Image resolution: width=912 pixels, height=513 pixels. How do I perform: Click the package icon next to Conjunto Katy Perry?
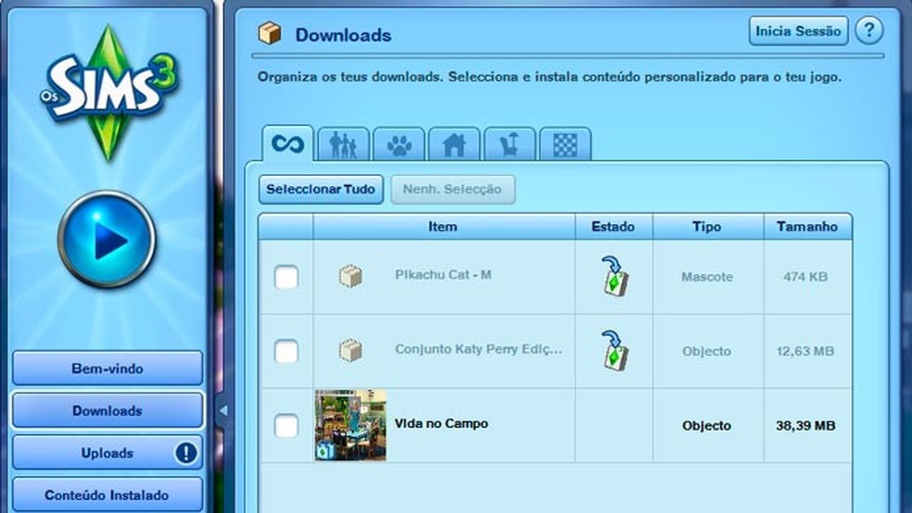pyautogui.click(x=350, y=350)
